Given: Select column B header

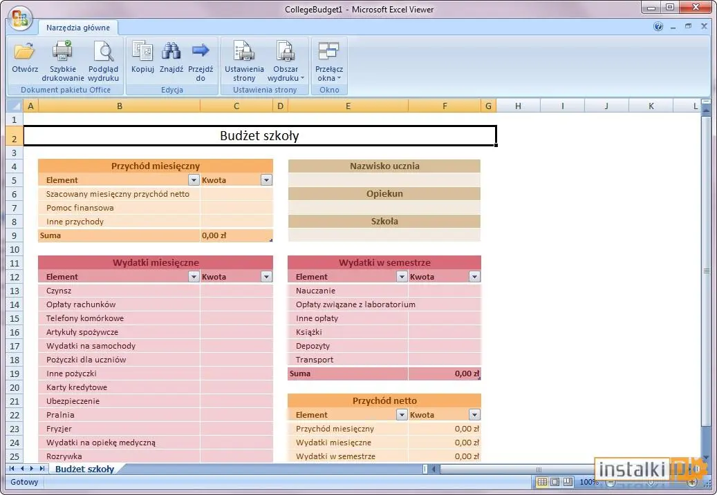Looking at the screenshot, I should pyautogui.click(x=120, y=106).
